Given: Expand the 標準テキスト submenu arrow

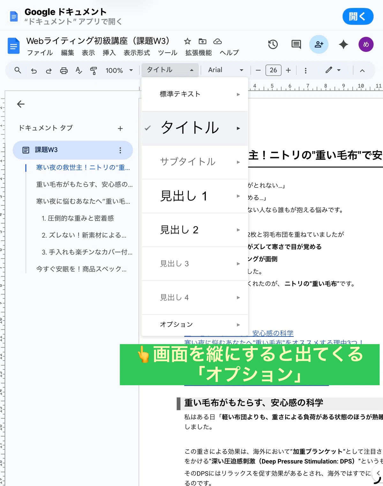Looking at the screenshot, I should pos(238,95).
